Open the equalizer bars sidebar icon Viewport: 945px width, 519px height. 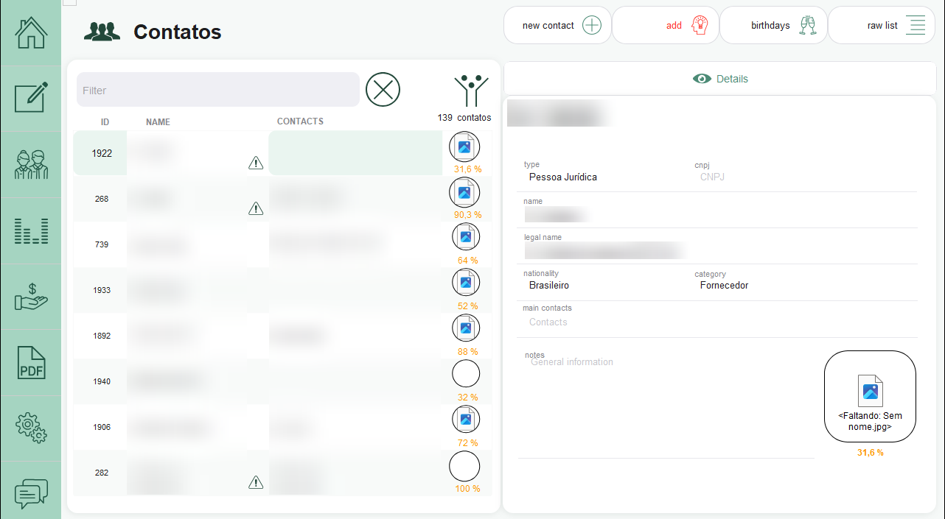31,230
